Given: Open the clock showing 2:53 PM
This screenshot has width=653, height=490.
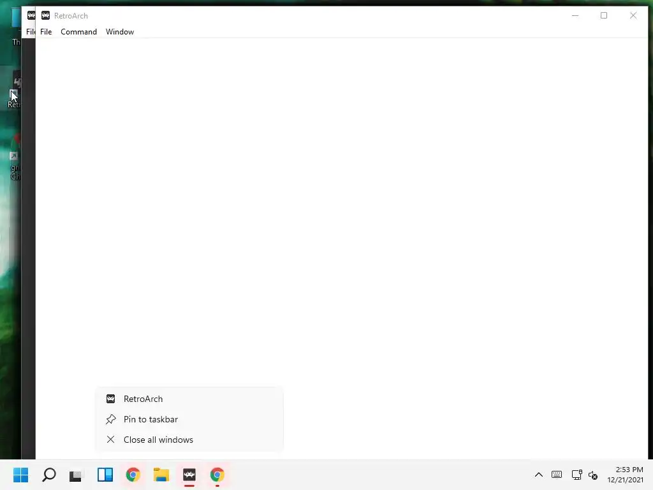Looking at the screenshot, I should tap(625, 475).
